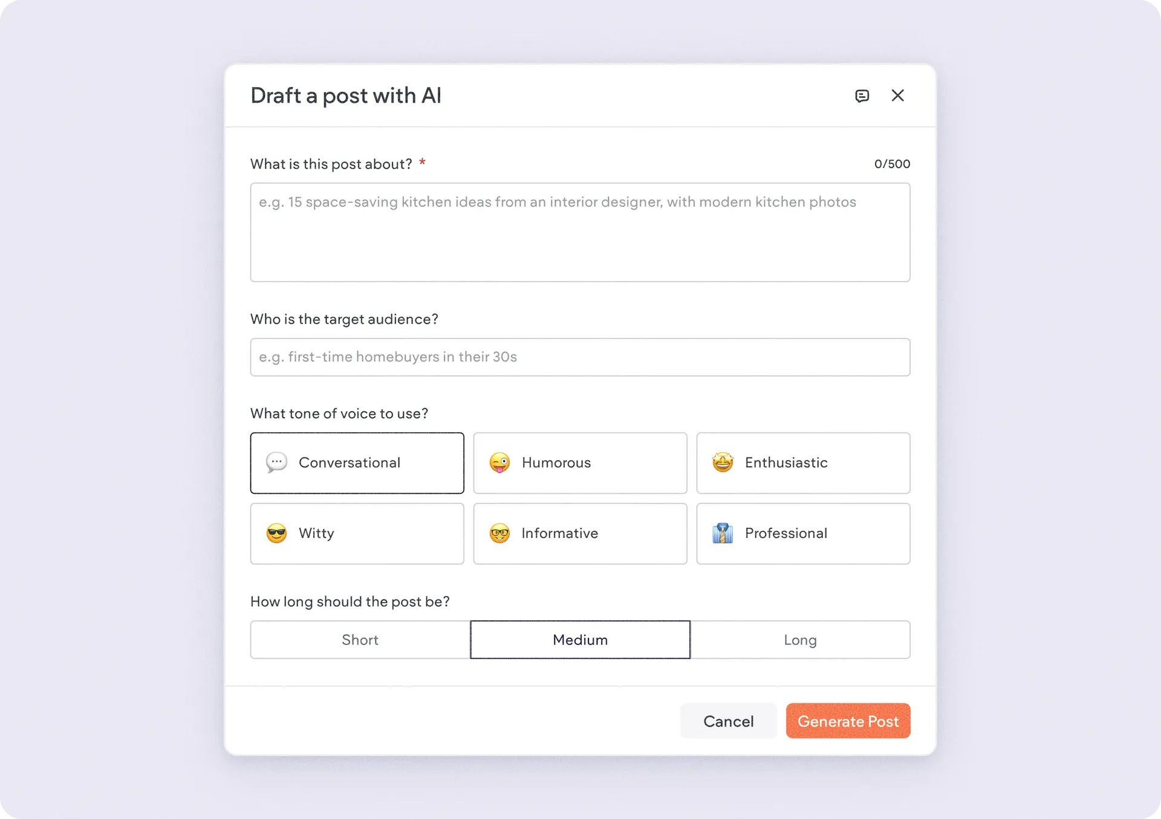
Task: Click the shirt and tie icon for Professional
Action: [723, 534]
